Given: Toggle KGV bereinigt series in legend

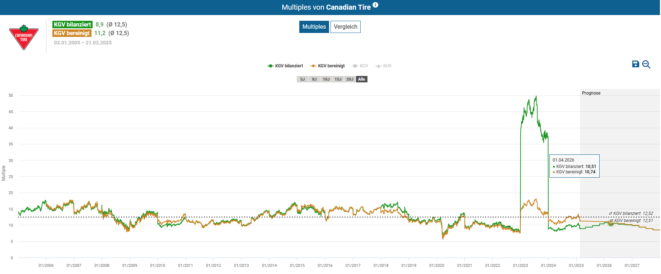Looking at the screenshot, I should pos(328,66).
